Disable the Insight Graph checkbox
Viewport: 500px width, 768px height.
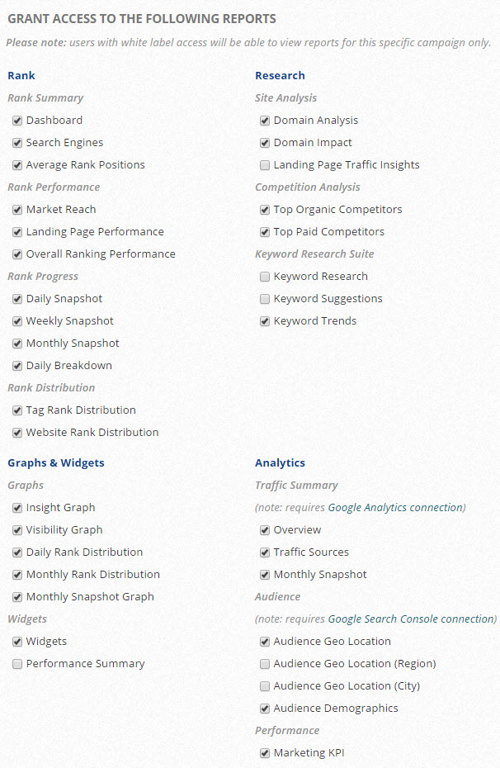click(17, 508)
